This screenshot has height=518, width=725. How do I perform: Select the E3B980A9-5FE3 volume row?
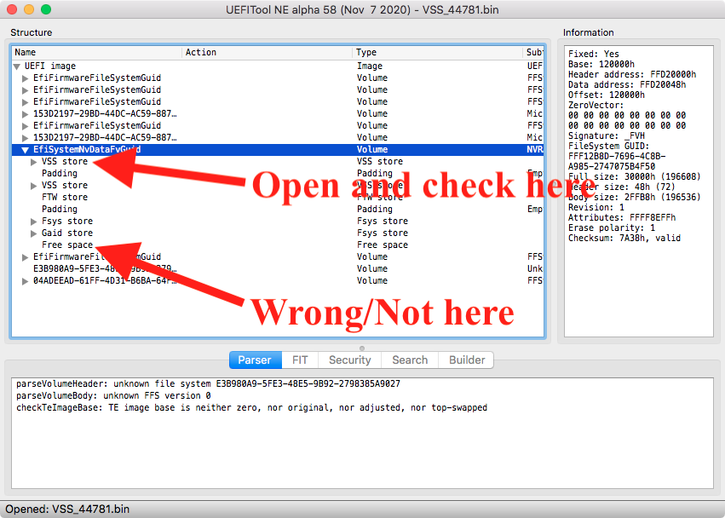(x=279, y=268)
